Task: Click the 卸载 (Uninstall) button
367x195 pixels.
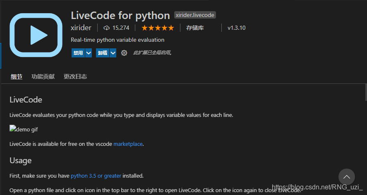Action: [x=103, y=53]
